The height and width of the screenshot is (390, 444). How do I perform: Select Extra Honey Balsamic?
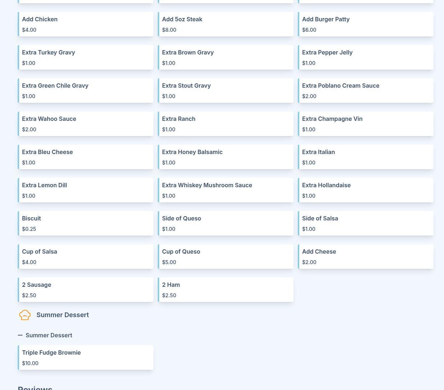click(226, 157)
